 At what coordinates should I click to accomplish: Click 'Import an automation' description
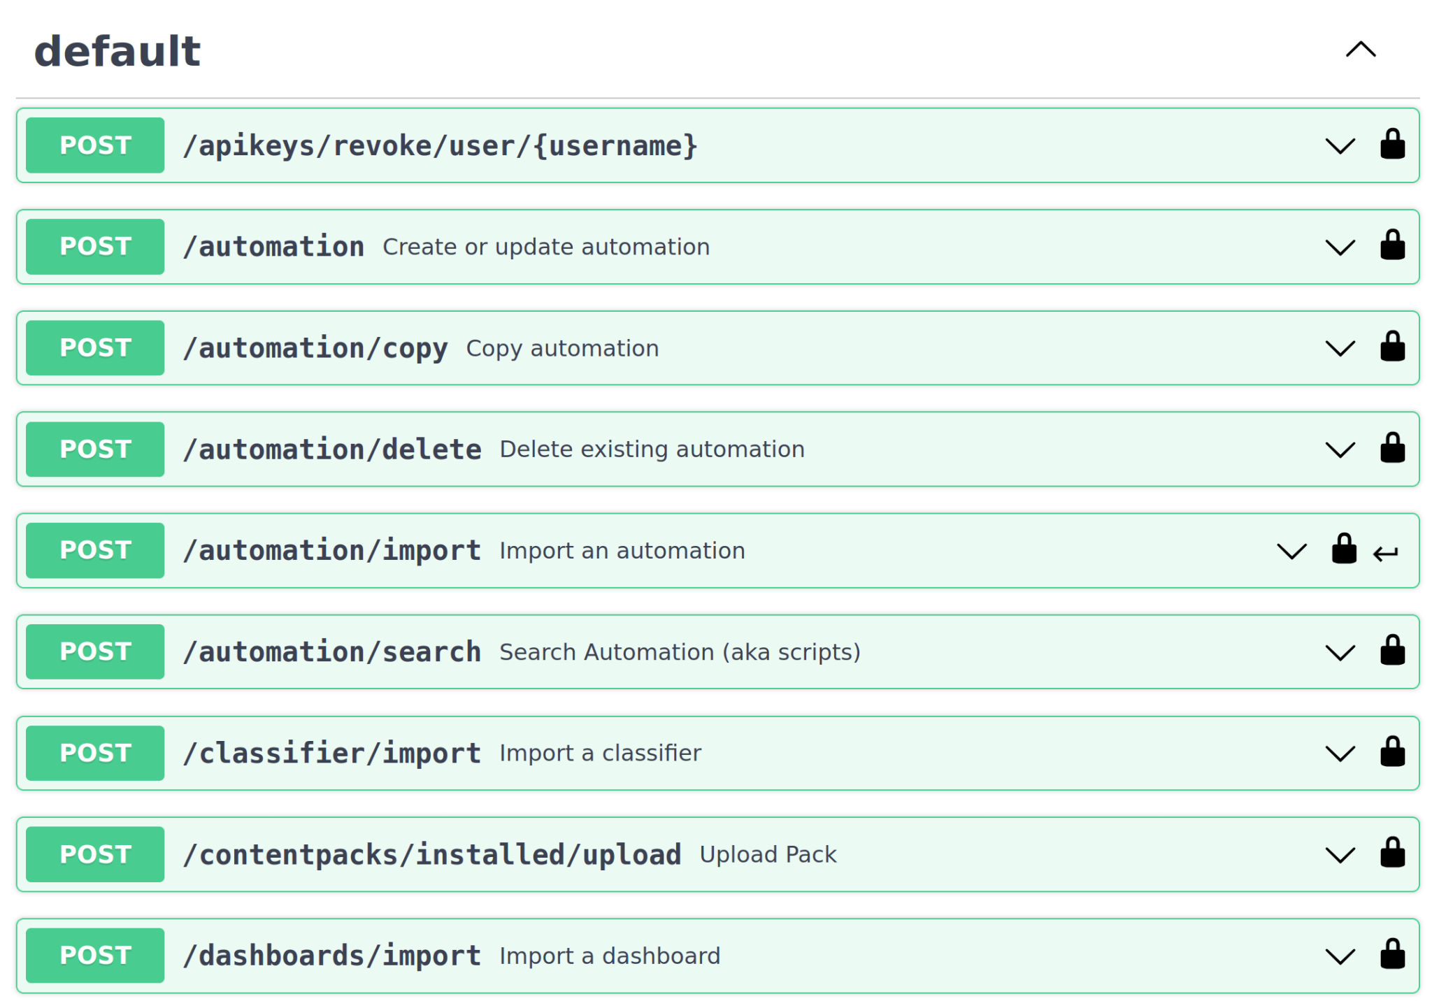[x=622, y=551]
